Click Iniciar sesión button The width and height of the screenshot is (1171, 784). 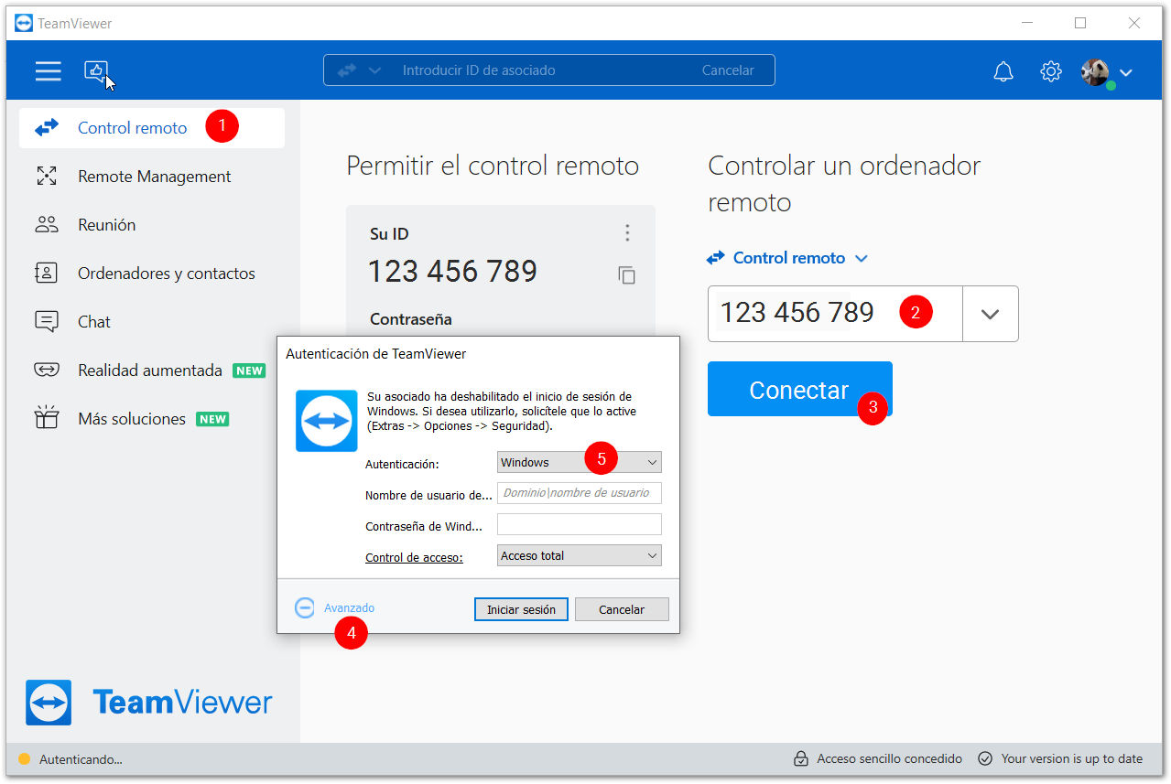521,609
